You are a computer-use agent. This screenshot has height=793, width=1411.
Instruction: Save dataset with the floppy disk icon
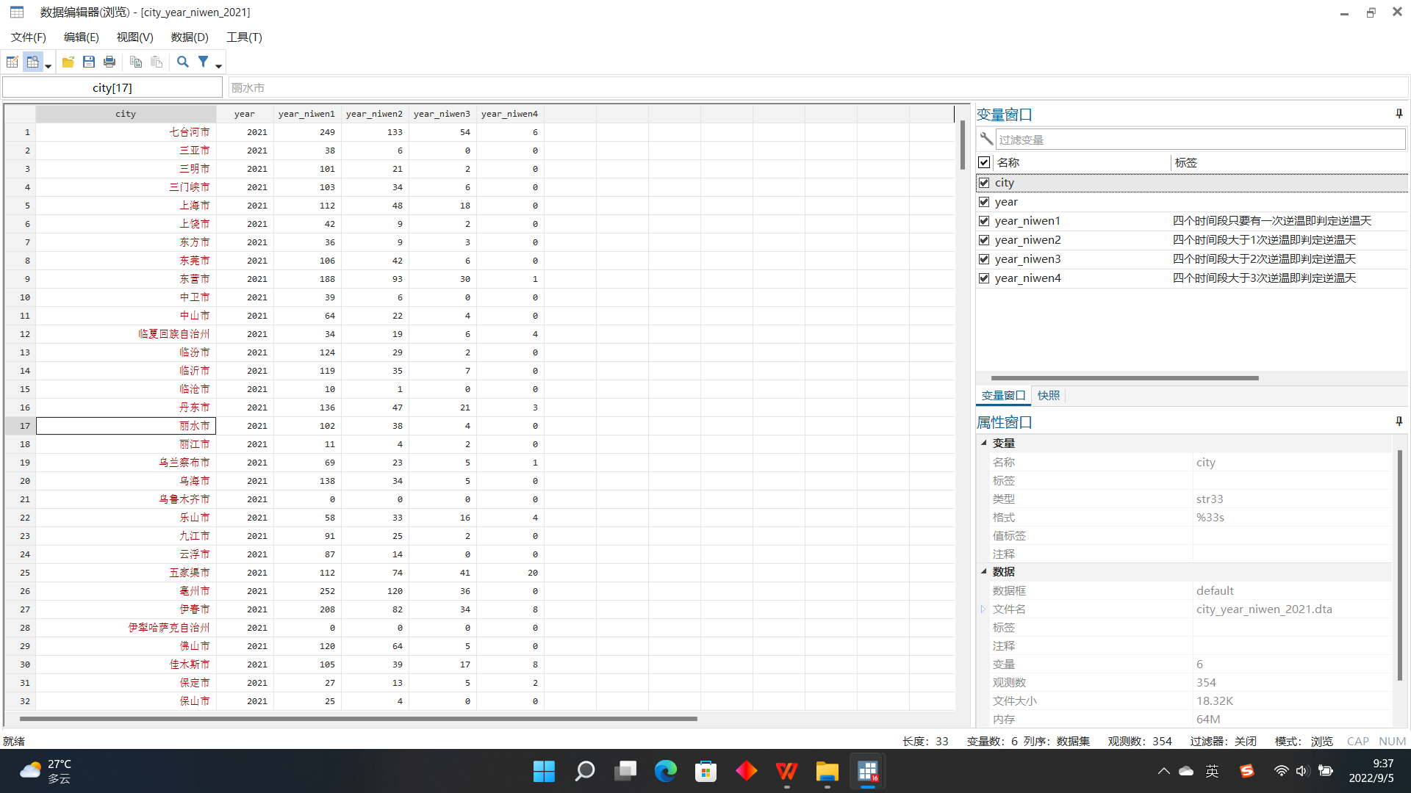[89, 62]
